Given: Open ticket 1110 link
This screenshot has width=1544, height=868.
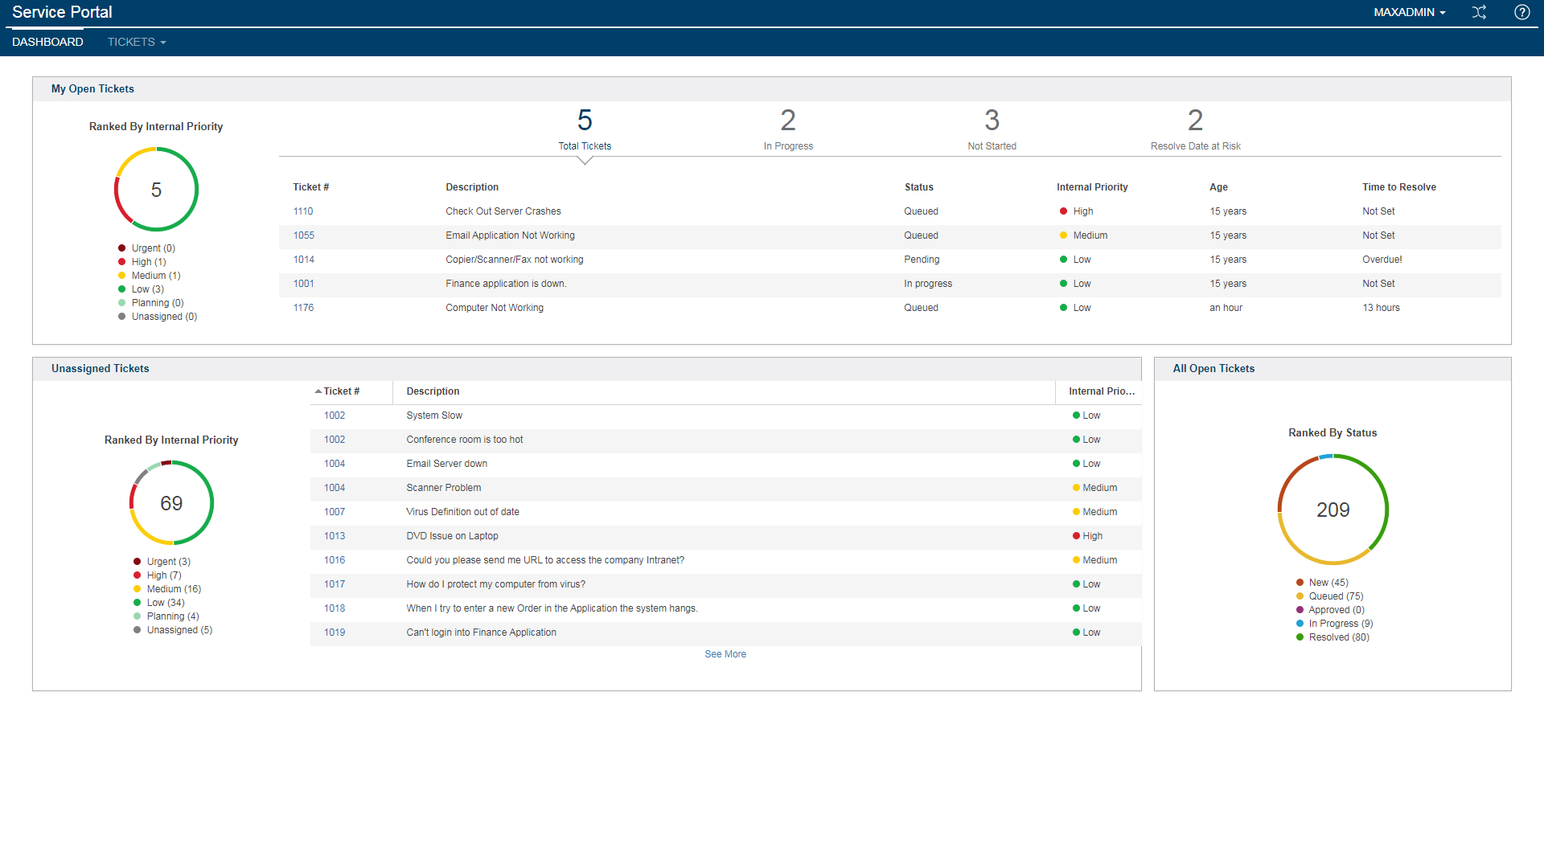Looking at the screenshot, I should coord(303,211).
